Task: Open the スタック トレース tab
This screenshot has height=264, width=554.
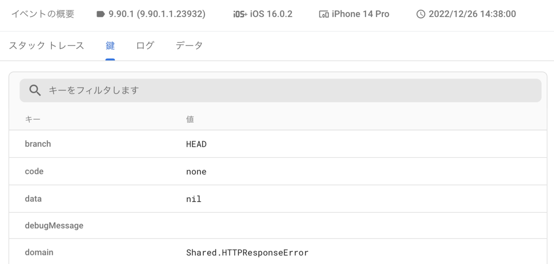Action: [x=47, y=46]
